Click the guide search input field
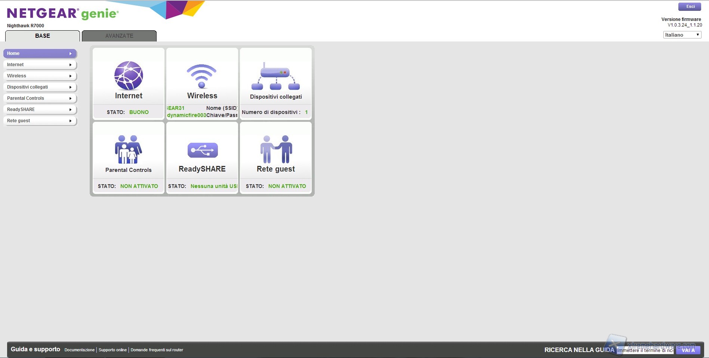Image resolution: width=709 pixels, height=358 pixels. (x=645, y=351)
